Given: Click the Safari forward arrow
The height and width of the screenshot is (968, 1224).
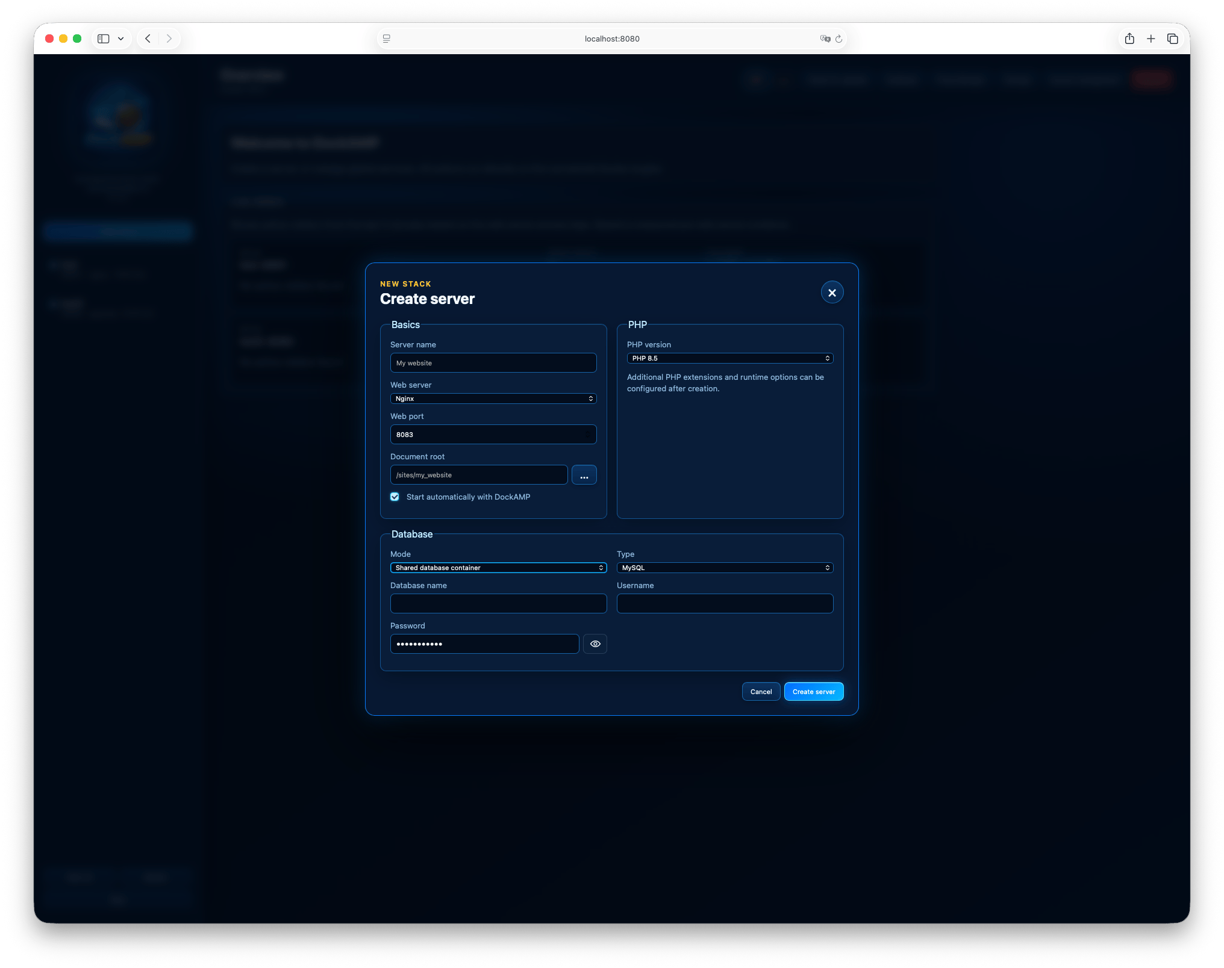Looking at the screenshot, I should (169, 39).
